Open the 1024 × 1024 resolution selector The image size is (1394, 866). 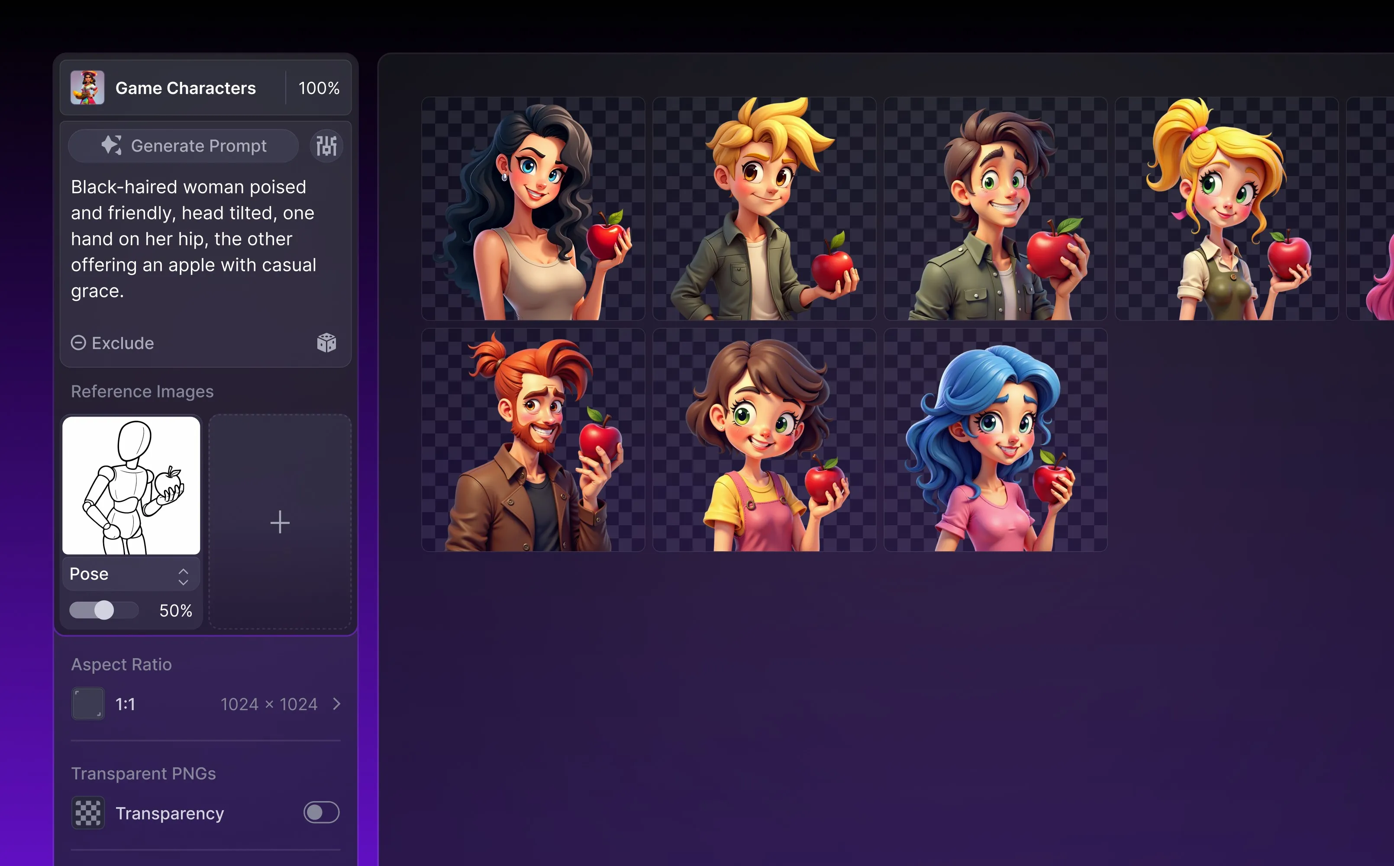(269, 704)
